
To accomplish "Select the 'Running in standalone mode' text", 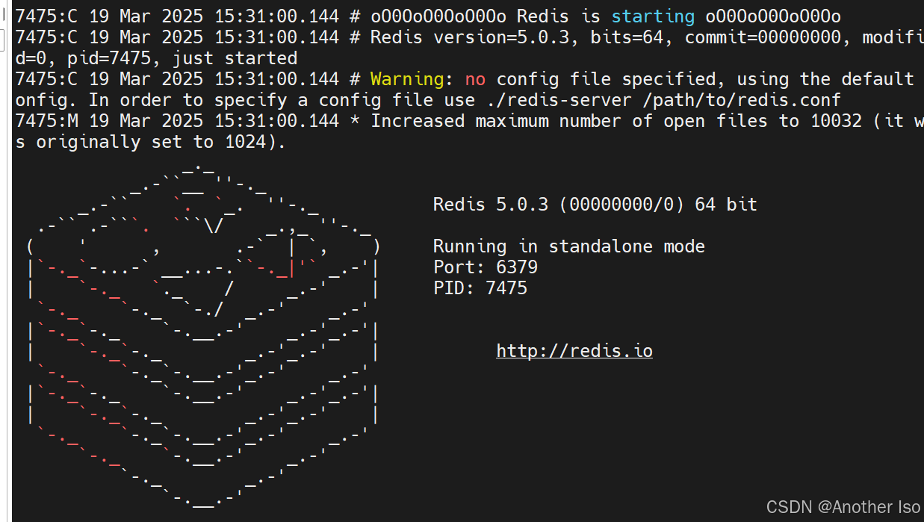I will (569, 246).
